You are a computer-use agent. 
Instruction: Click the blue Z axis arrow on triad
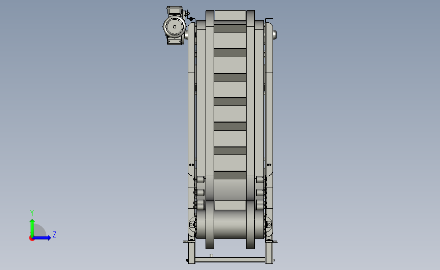tap(42, 238)
